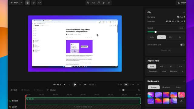Select the 16:9 aspect ratio
Viewport: 194px width, 109px height.
coord(161,67)
